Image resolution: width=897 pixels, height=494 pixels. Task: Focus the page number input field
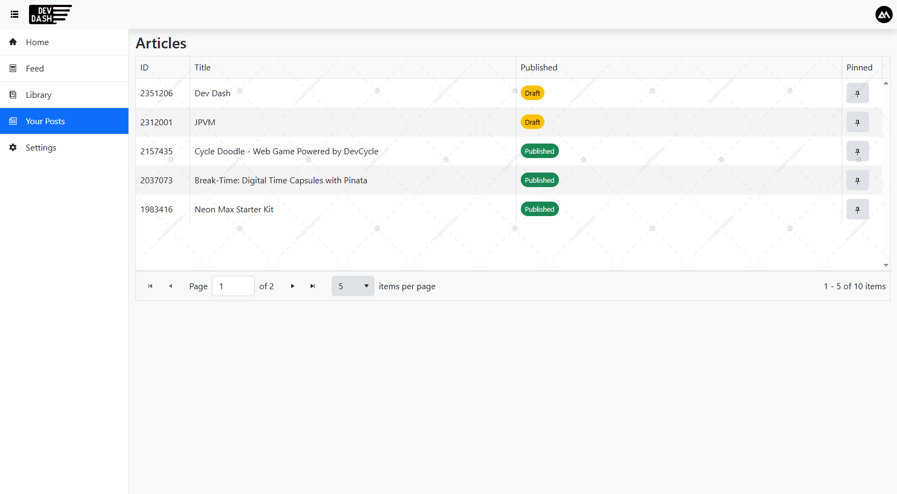(233, 286)
